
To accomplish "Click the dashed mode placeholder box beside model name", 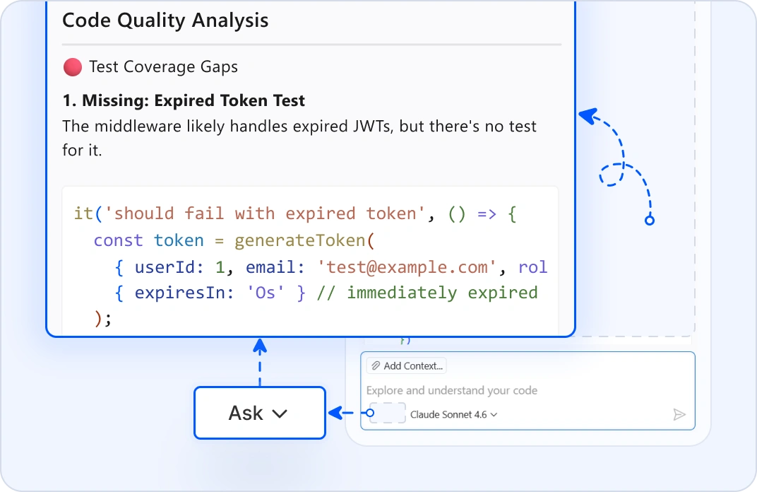I will [387, 414].
